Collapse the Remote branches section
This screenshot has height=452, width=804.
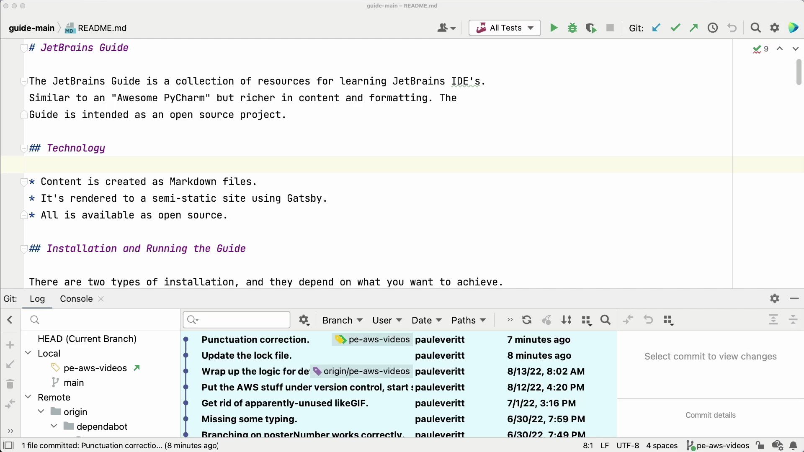(x=28, y=397)
